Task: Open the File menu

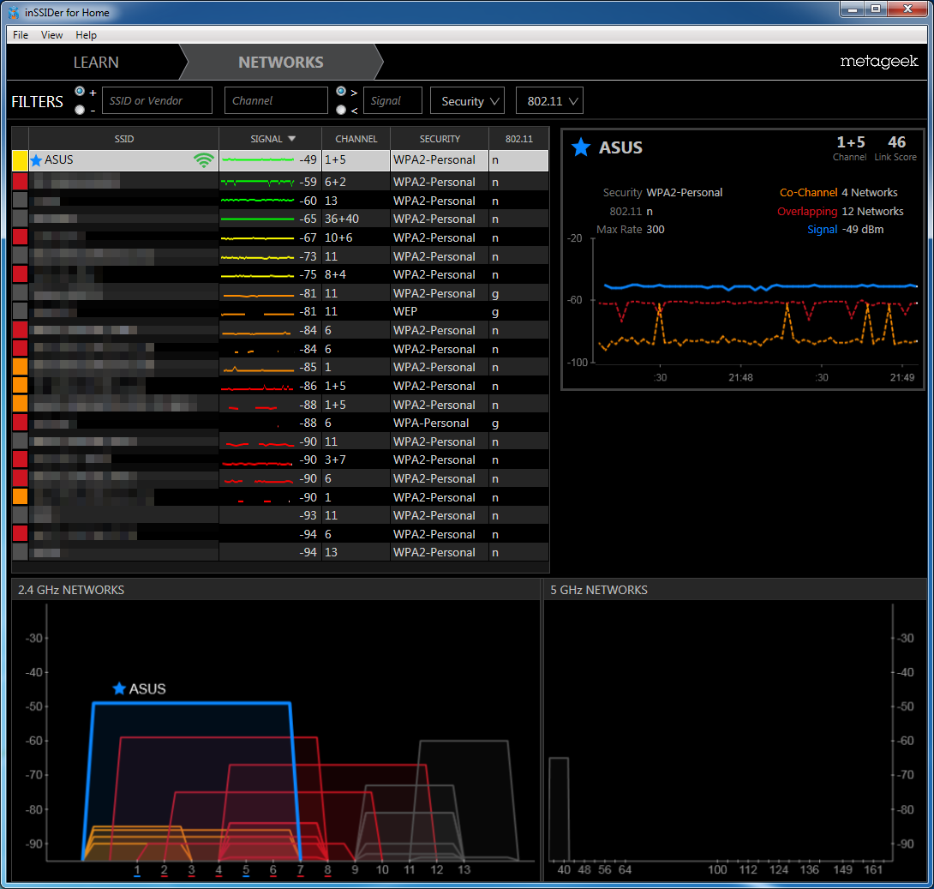Action: tap(21, 35)
